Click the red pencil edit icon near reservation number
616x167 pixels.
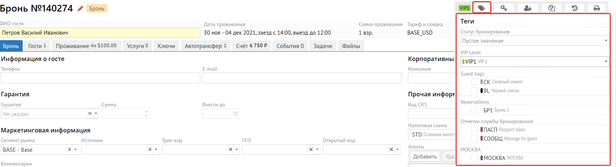tap(80, 9)
